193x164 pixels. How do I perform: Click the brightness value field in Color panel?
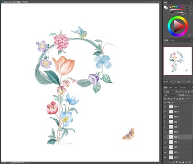pyautogui.click(x=186, y=13)
